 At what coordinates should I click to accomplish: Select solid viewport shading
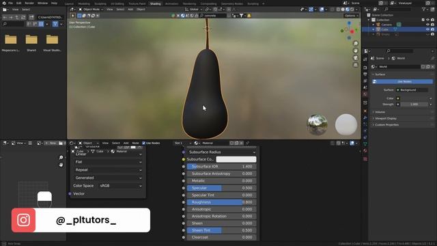click(343, 9)
